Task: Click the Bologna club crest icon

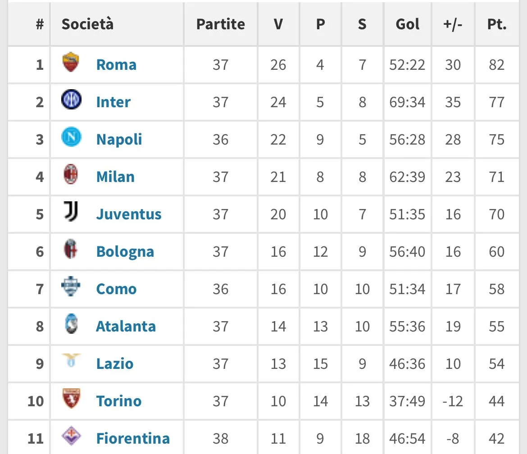Action: (71, 250)
